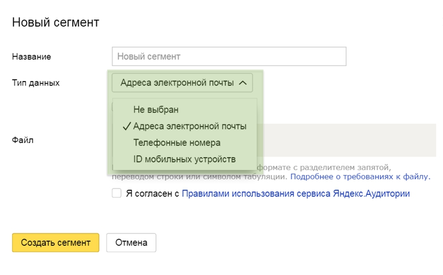This screenshot has width=443, height=275.
Task: Click the 'Тип данных' label
Action: pos(35,83)
